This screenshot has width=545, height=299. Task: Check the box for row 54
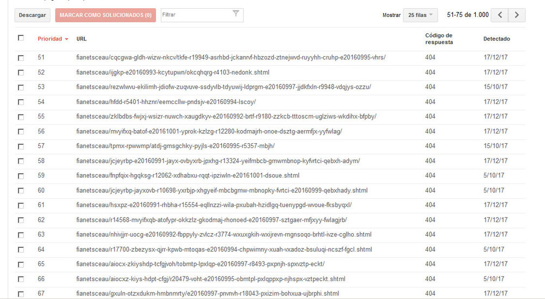tap(21, 102)
